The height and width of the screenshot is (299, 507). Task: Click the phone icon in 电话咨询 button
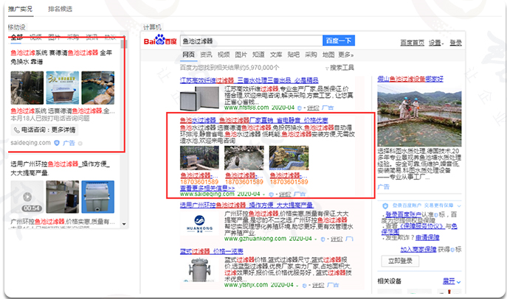[17, 130]
